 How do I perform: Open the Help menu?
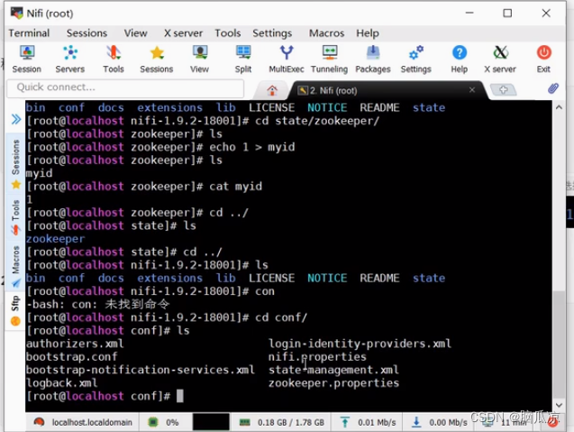pyautogui.click(x=368, y=33)
